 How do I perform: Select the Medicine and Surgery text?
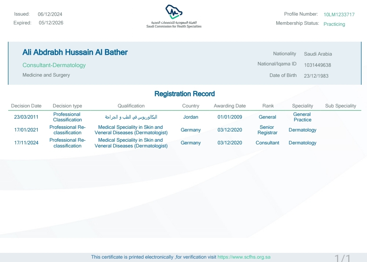pyautogui.click(x=46, y=75)
